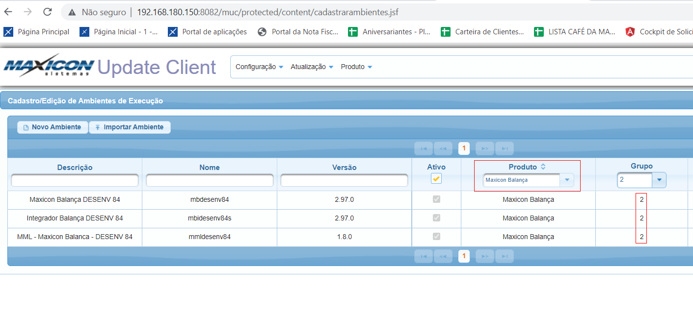Click the Importar Ambiente button
693x315 pixels.
pos(130,127)
